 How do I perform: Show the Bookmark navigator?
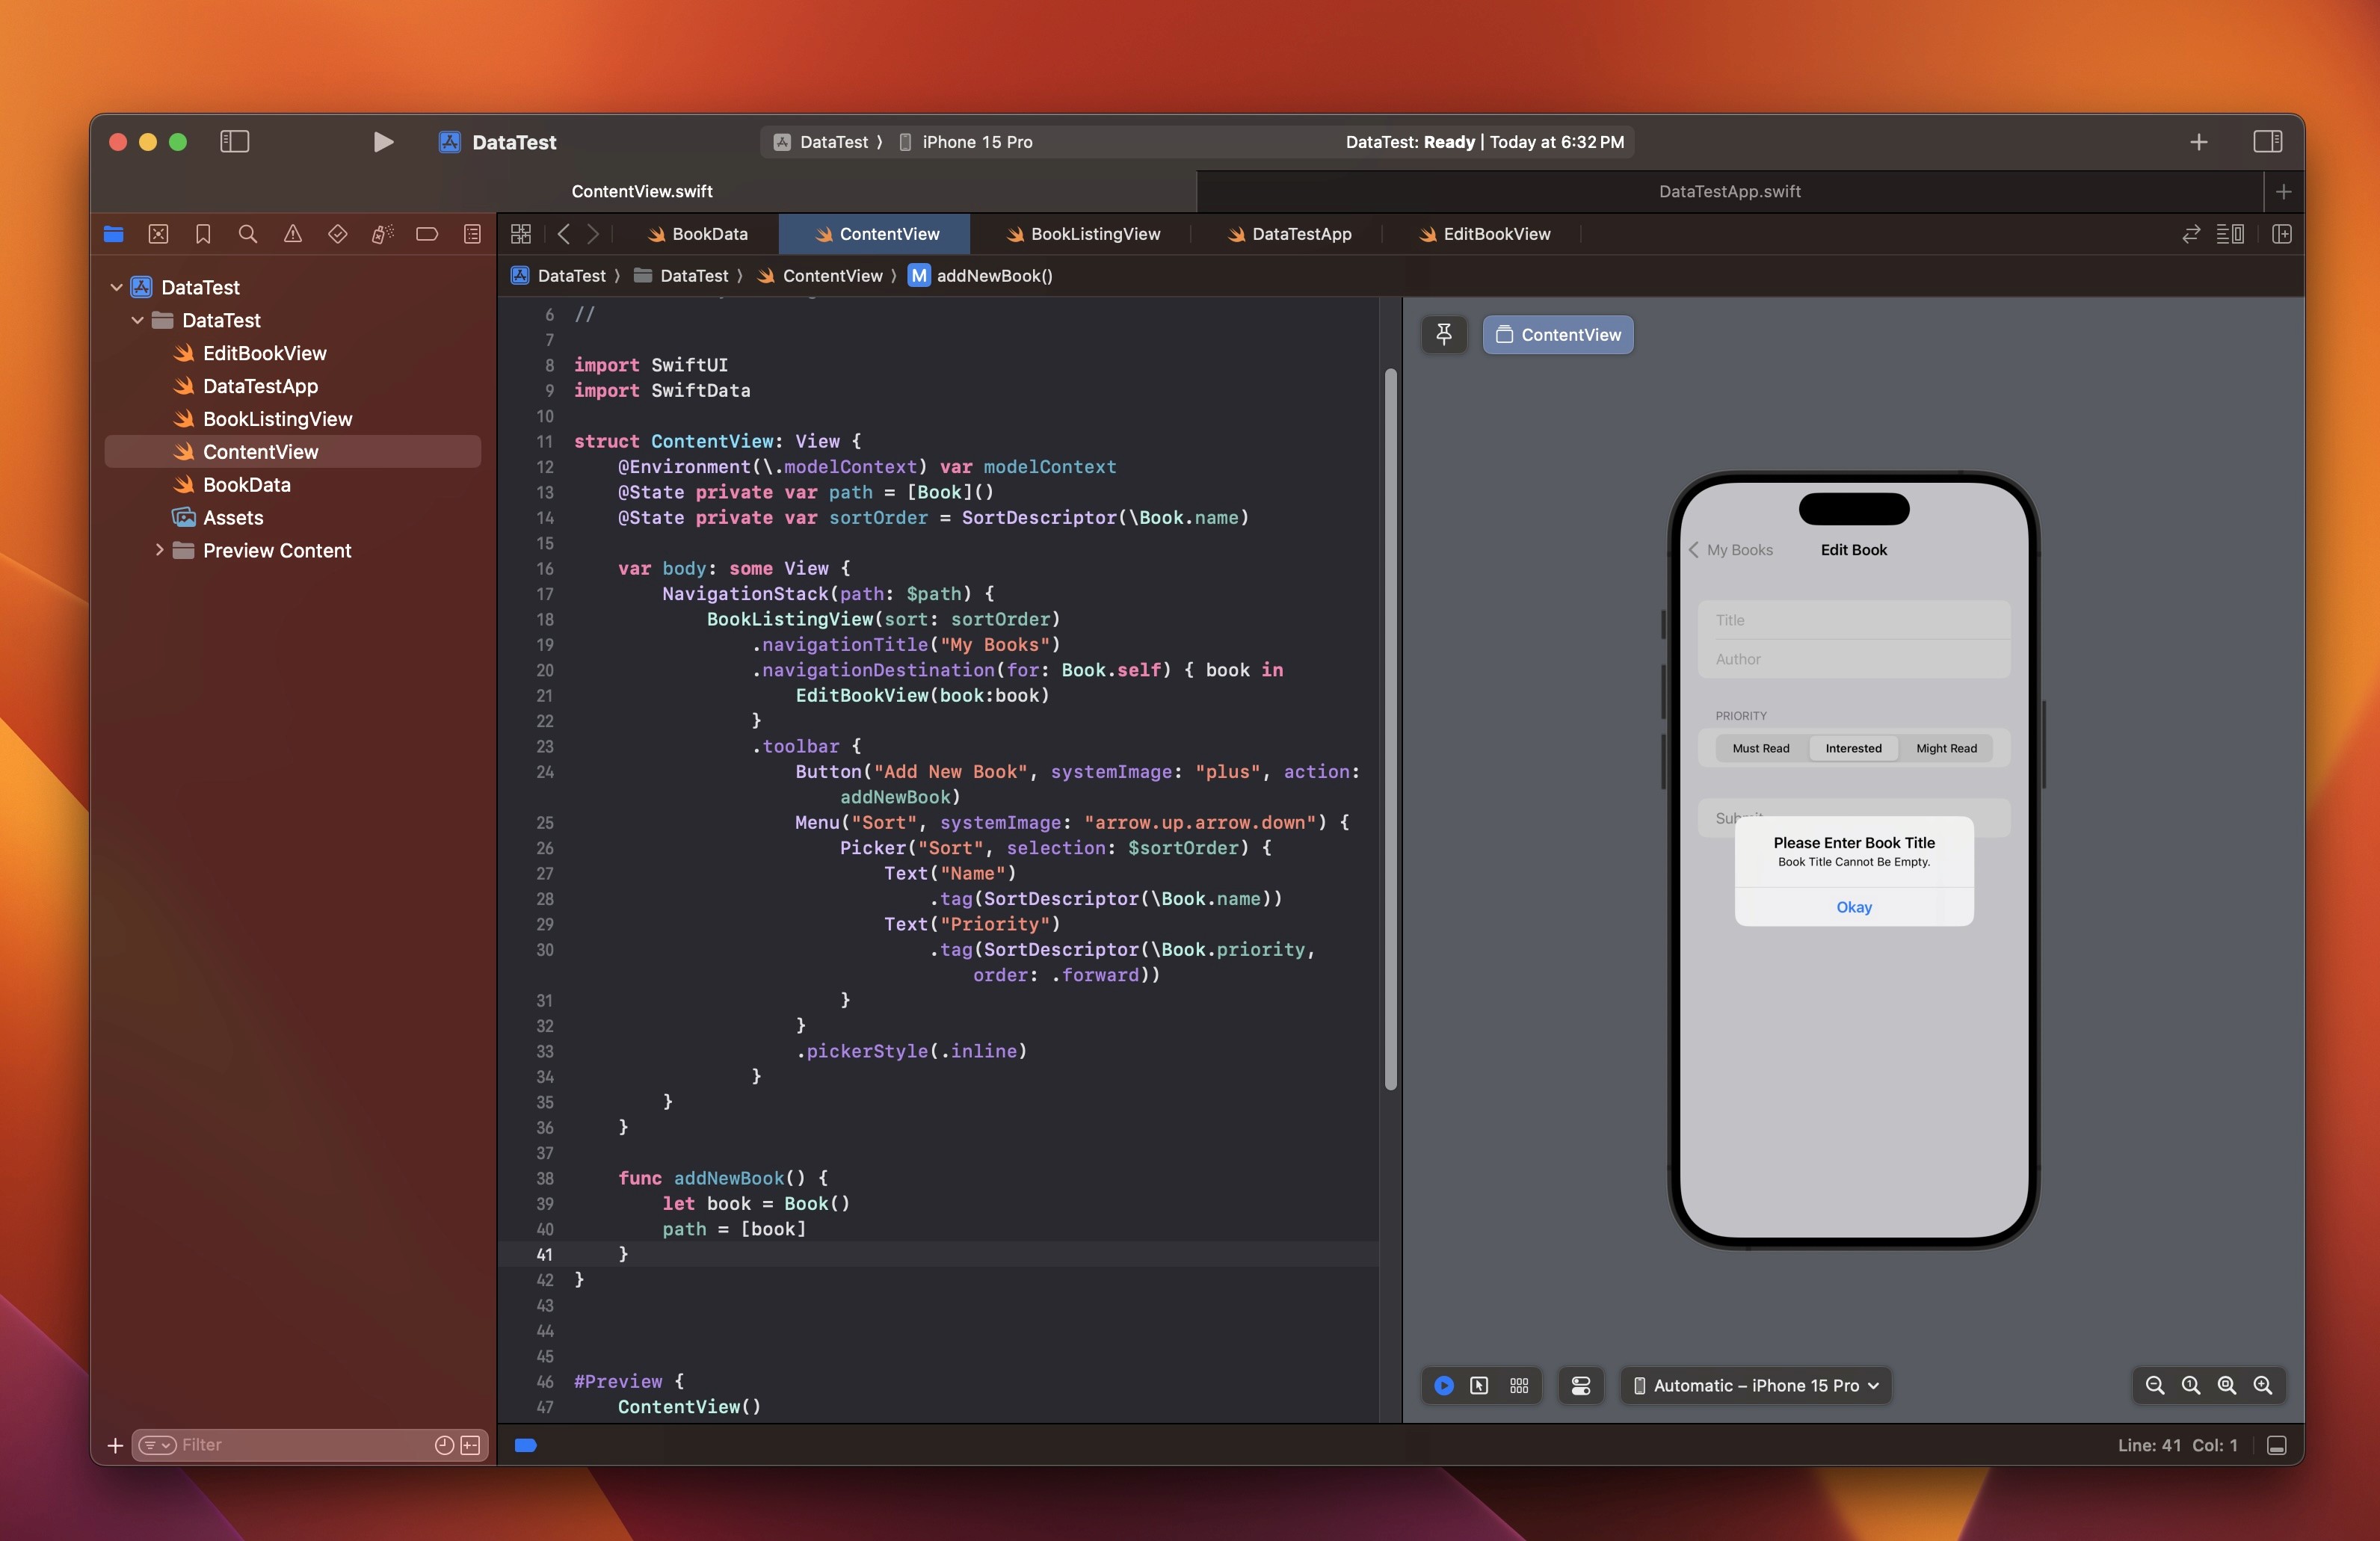click(203, 234)
